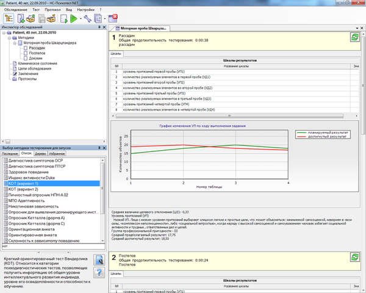Image resolution: width=366 pixels, height=293 pixels.
Task: Refresh the Поспелов results block
Action: (x=355, y=257)
